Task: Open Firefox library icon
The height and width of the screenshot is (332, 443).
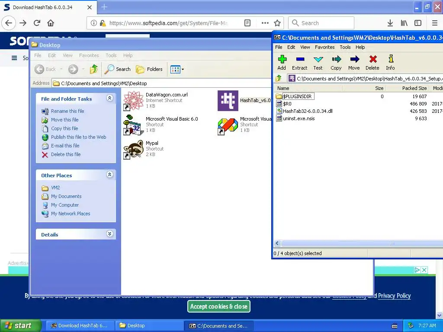Action: pyautogui.click(x=404, y=23)
